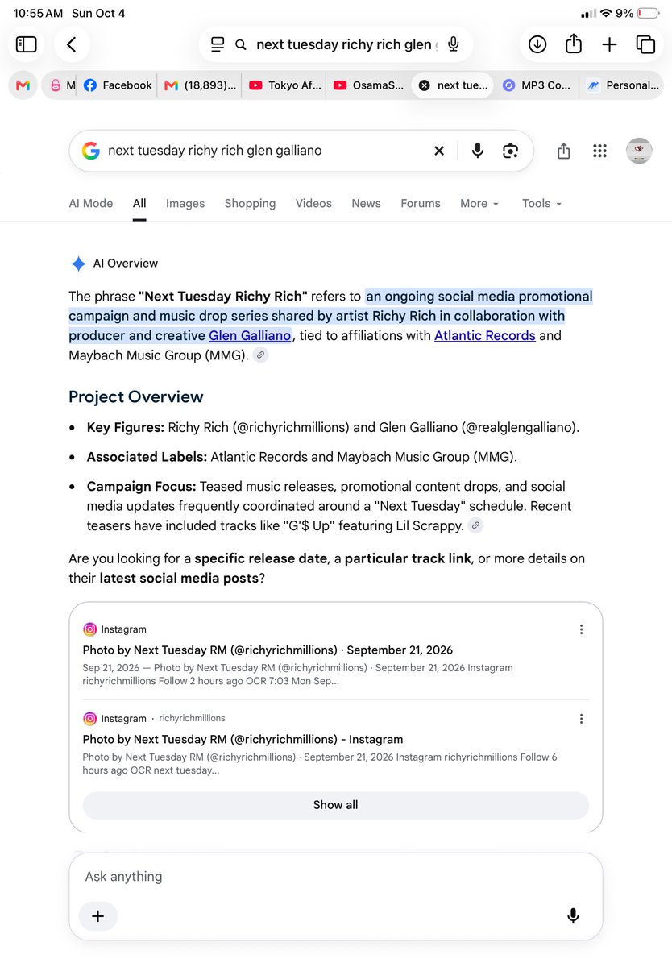Go back to previous page

coord(72,44)
